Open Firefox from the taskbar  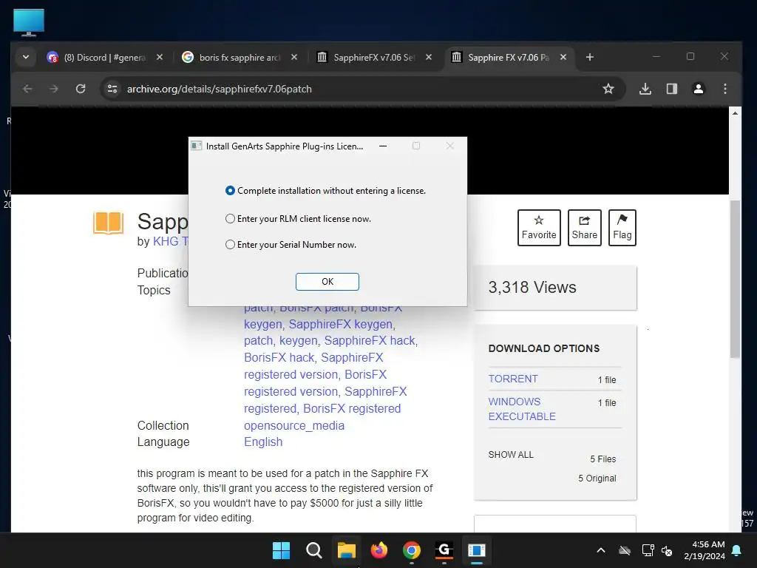pos(379,550)
